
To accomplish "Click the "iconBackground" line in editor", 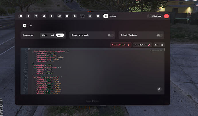I will tap(48, 59).
